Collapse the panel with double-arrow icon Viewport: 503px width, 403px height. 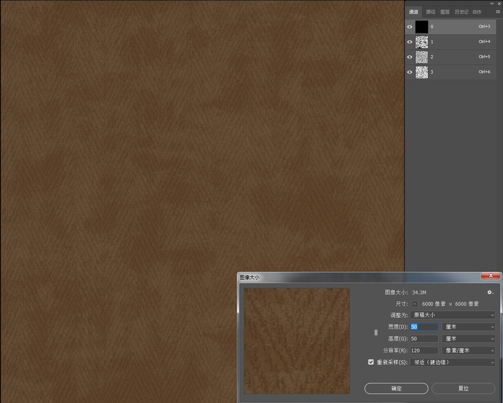point(492,3)
